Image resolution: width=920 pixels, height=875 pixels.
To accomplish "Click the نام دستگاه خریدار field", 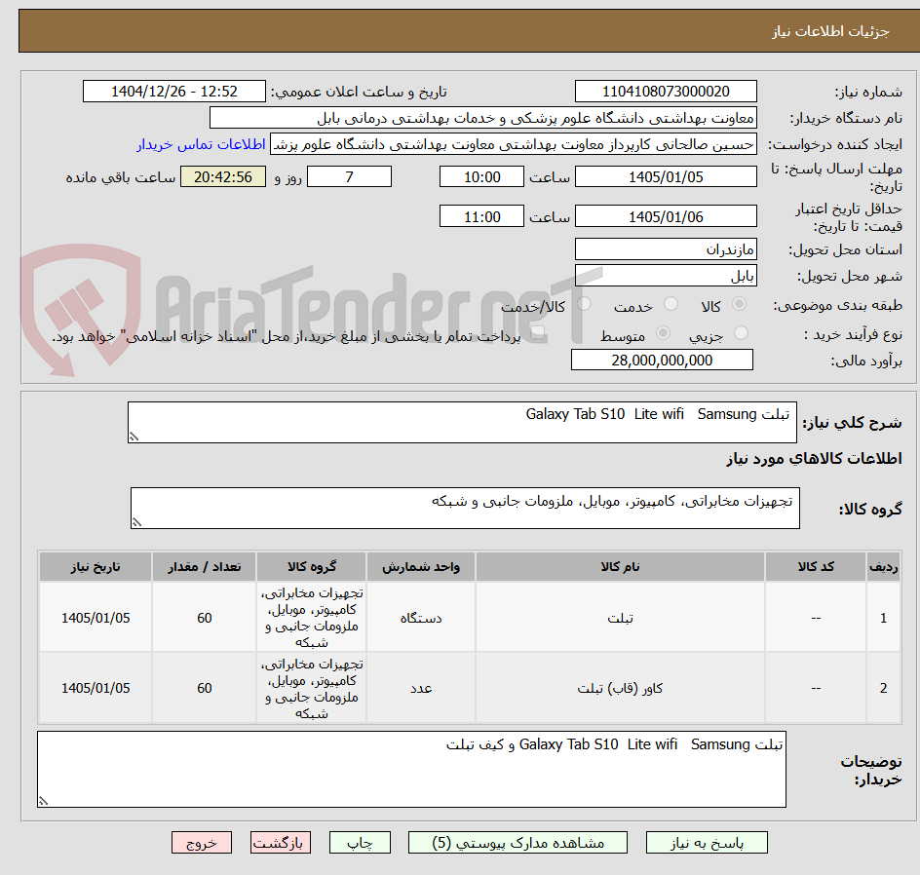I will tap(482, 118).
